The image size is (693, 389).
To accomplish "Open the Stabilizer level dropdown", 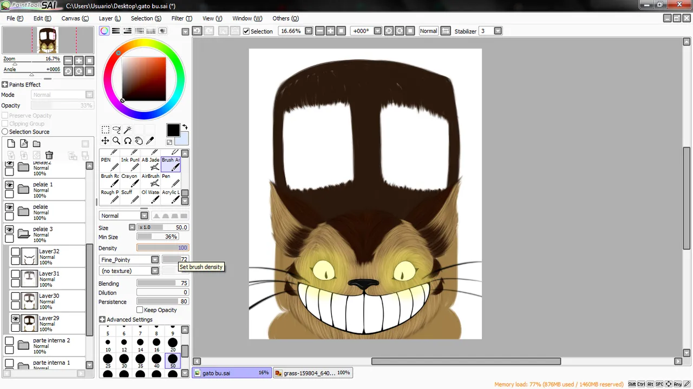I will [498, 31].
